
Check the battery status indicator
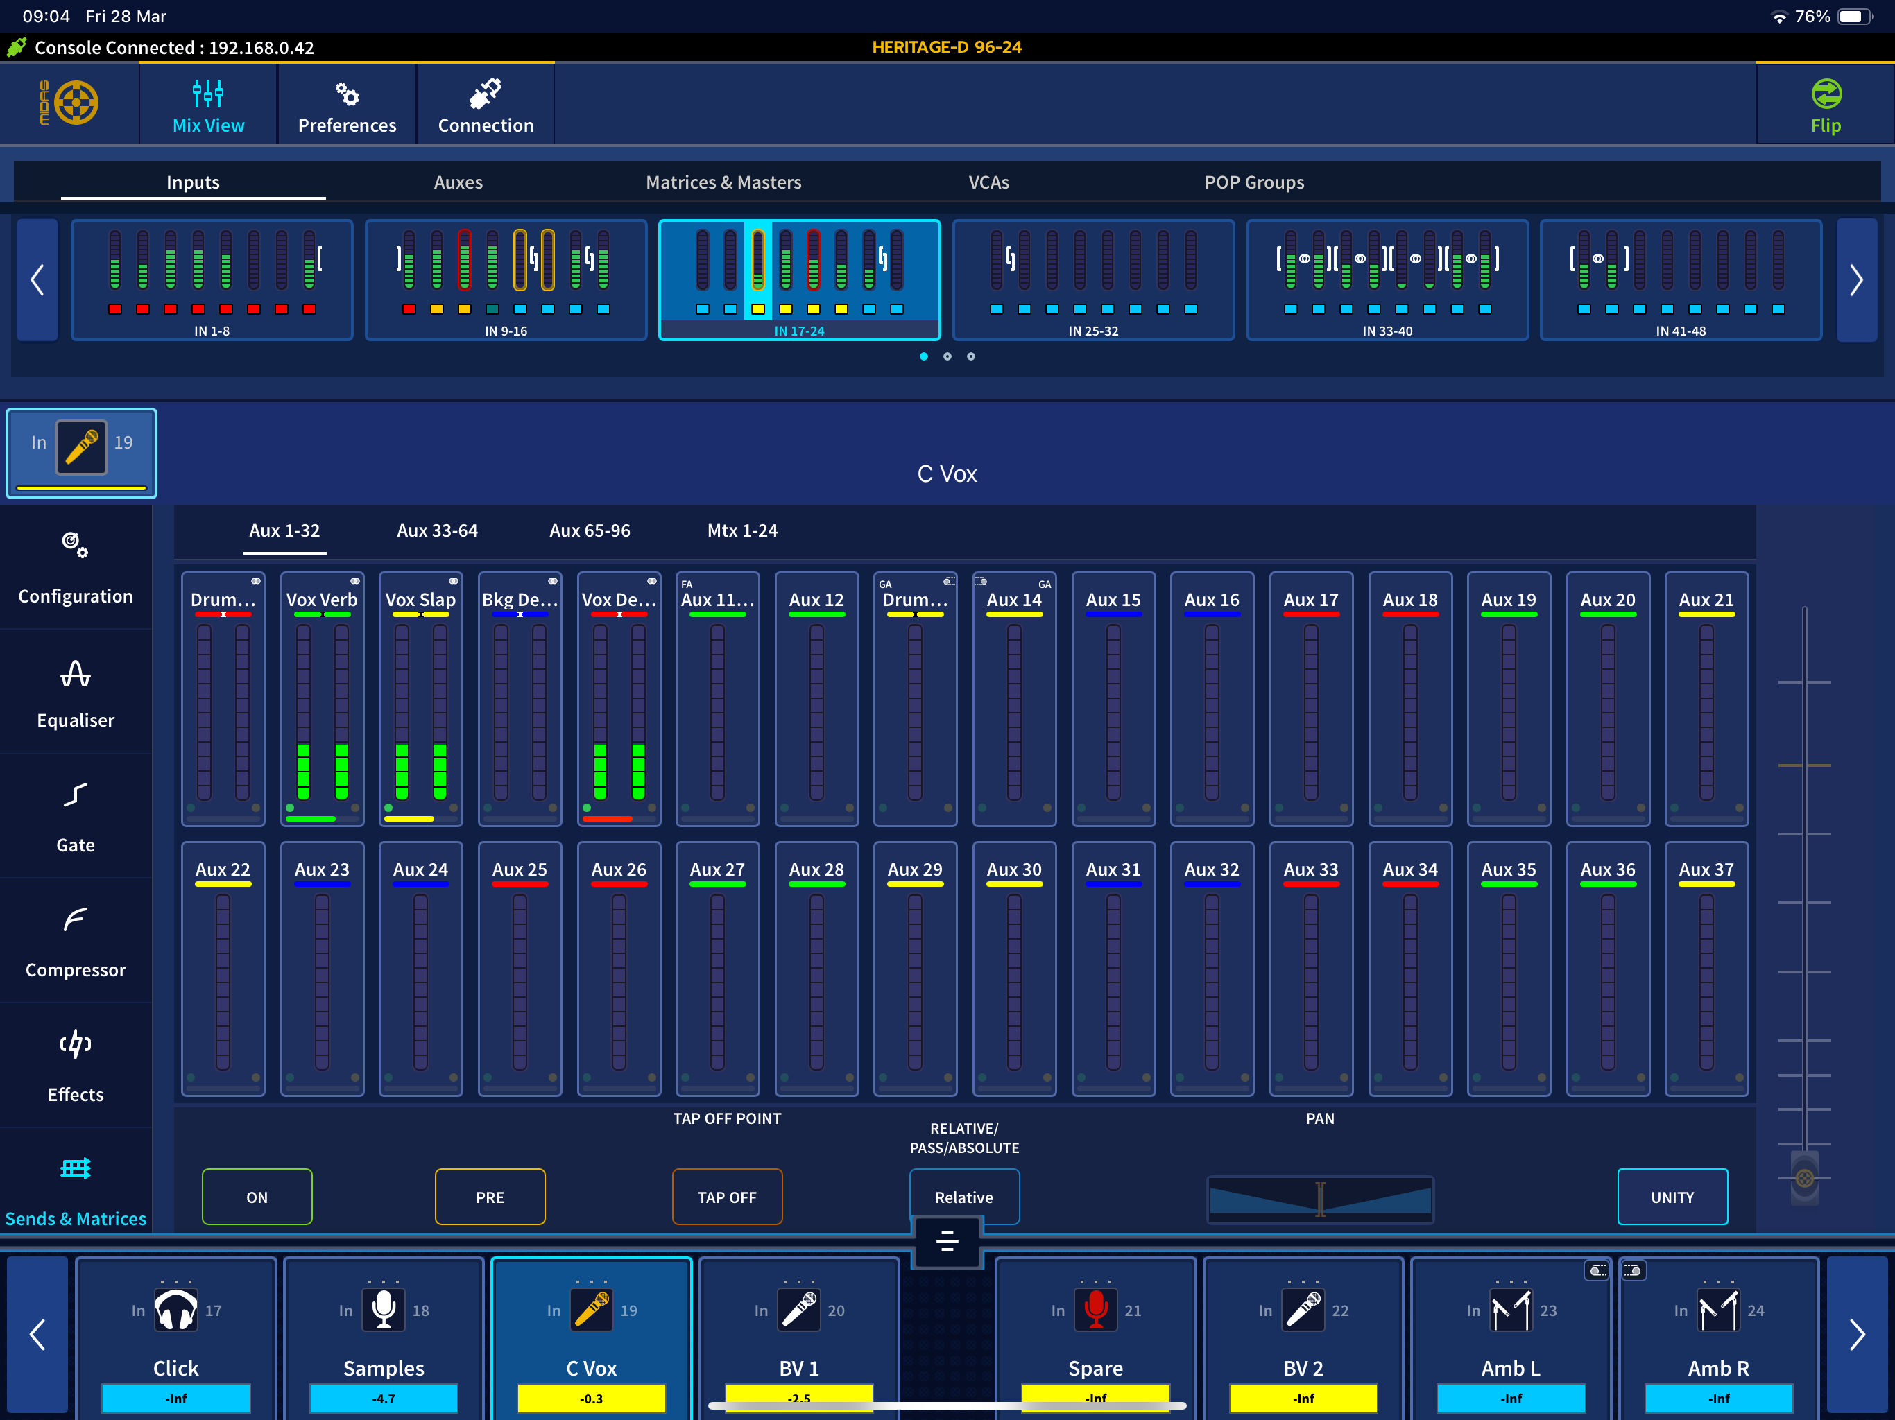coord(1854,16)
